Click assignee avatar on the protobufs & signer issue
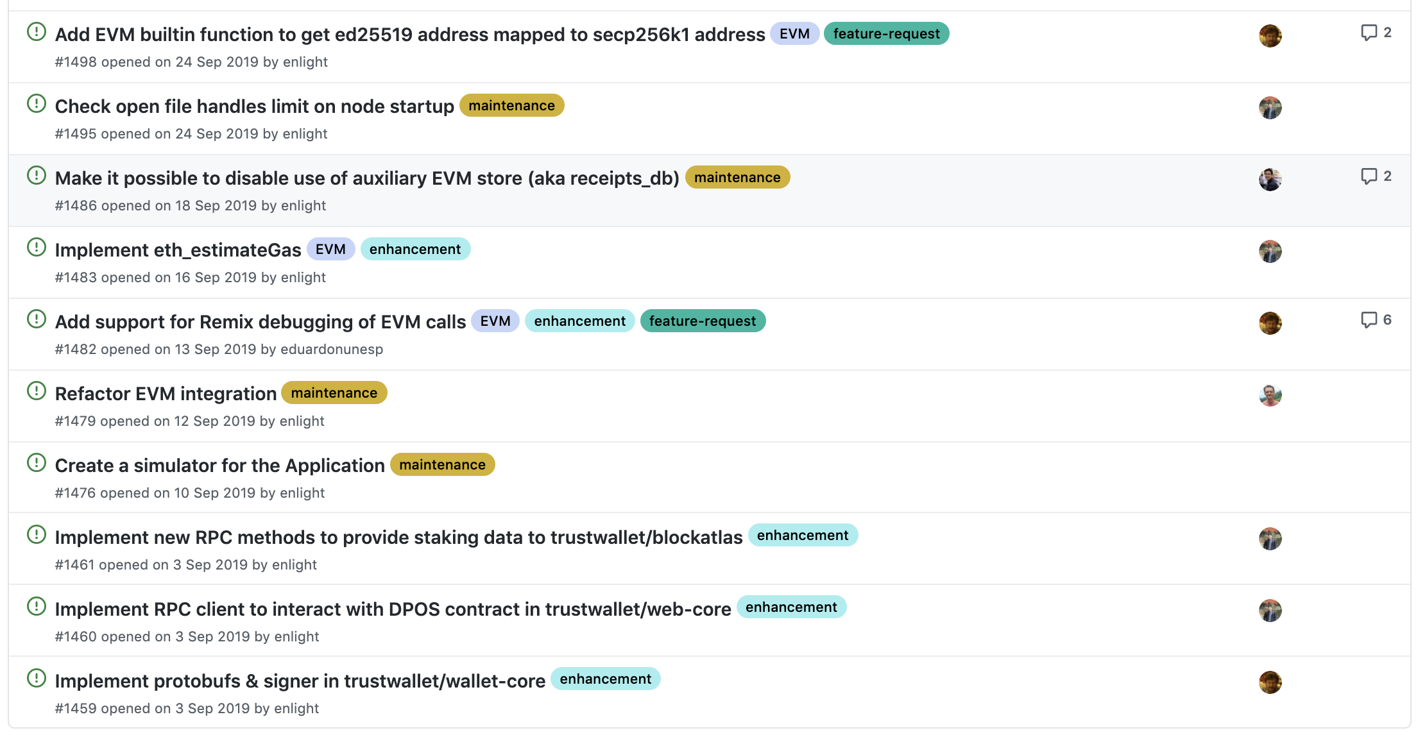The image size is (1418, 735). pyautogui.click(x=1270, y=682)
